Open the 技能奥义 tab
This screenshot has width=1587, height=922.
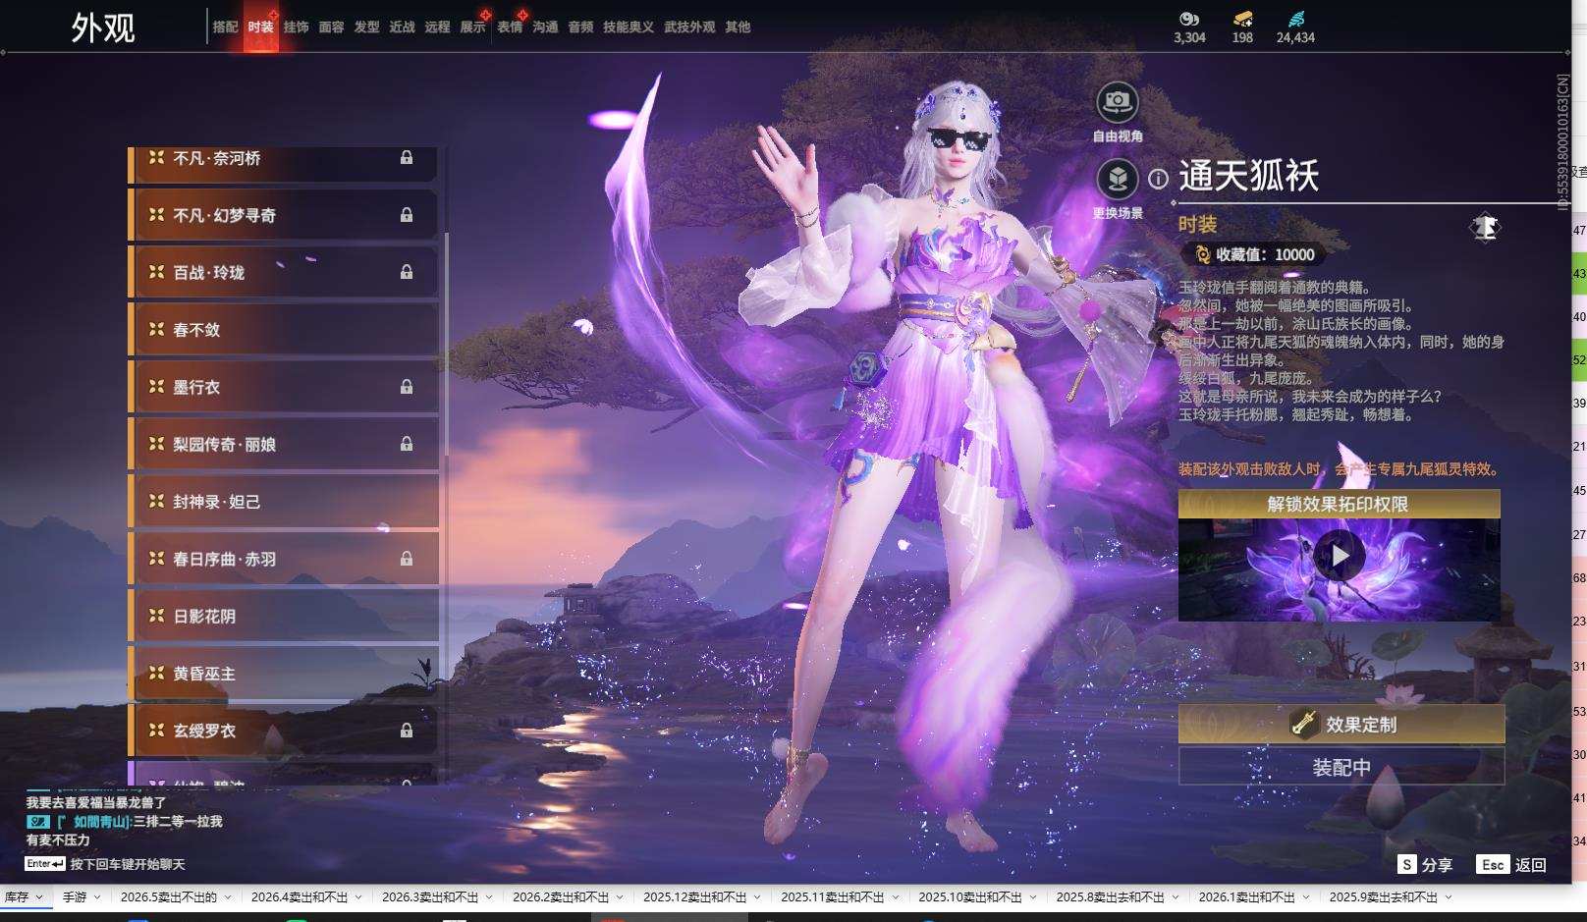(629, 27)
